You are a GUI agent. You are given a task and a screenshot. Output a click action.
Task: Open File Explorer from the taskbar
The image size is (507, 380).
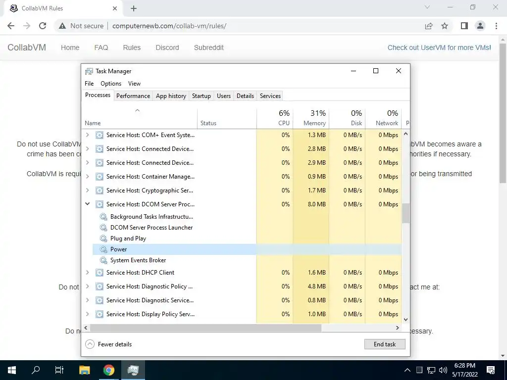(x=84, y=370)
